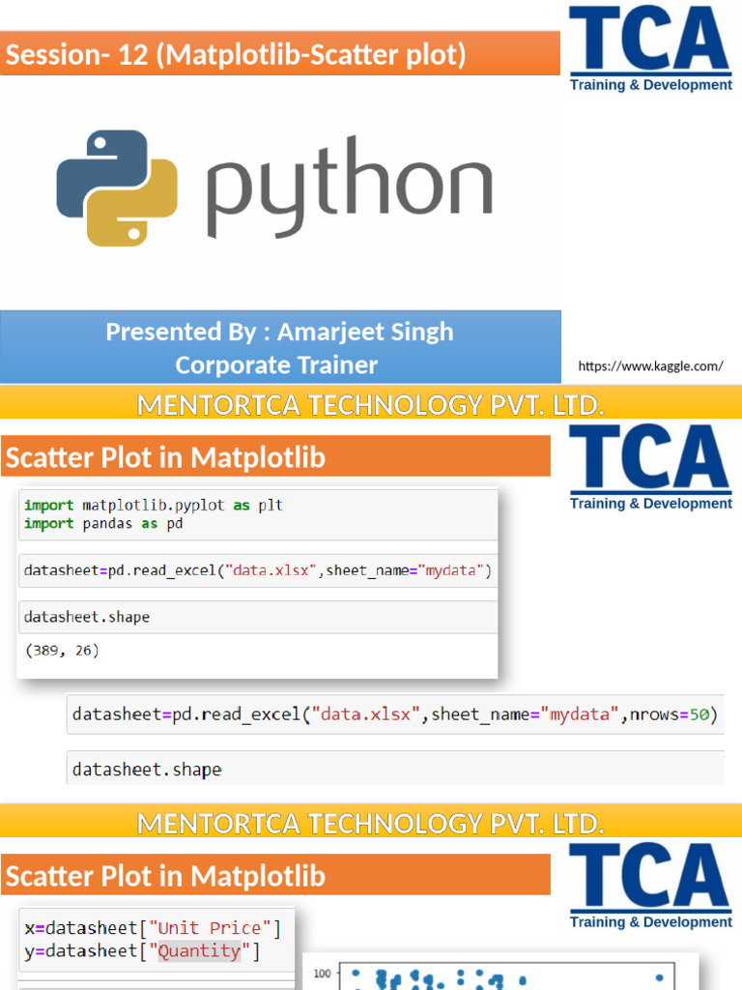The width and height of the screenshot is (742, 990).
Task: Click "import matplotlib.pyplot as plt" code line
Action: click(x=154, y=505)
